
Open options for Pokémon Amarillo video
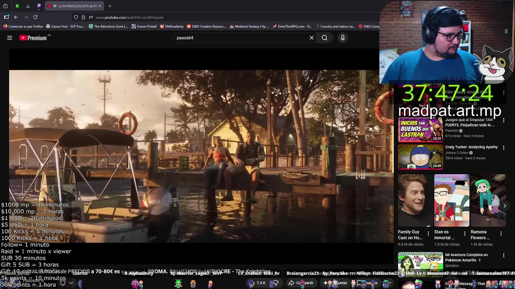[x=504, y=255]
